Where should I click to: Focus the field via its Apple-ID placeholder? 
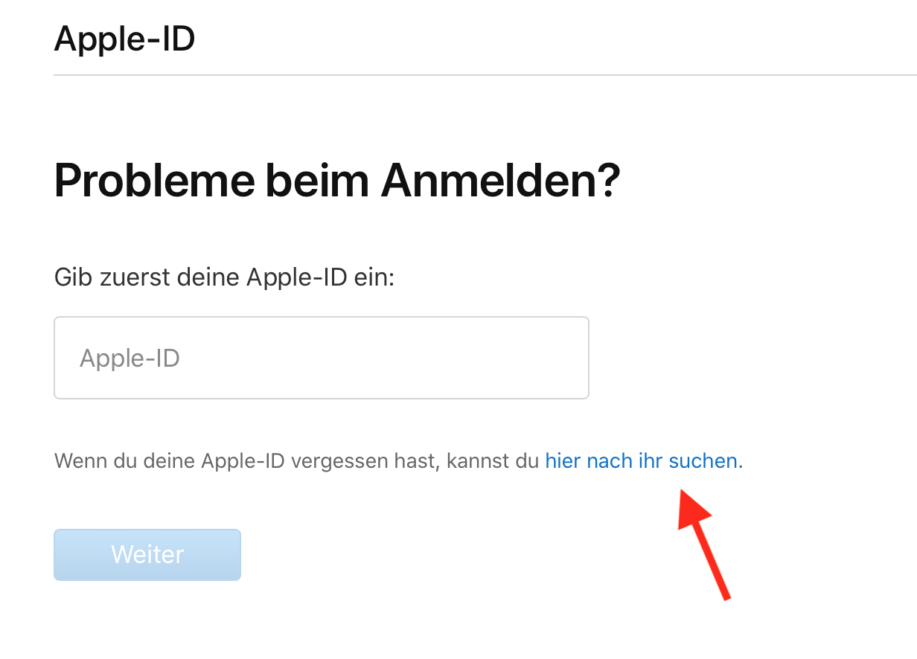click(x=130, y=359)
